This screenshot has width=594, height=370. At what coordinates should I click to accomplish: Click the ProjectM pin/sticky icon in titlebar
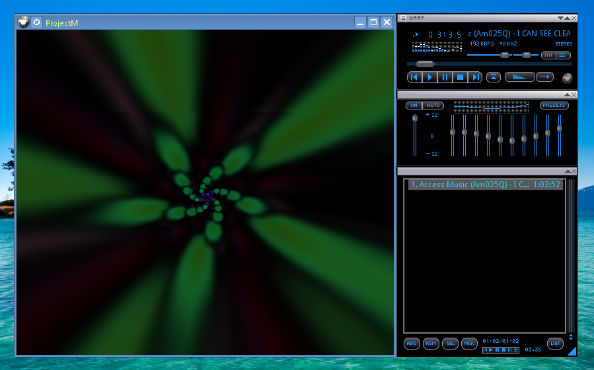tap(37, 22)
